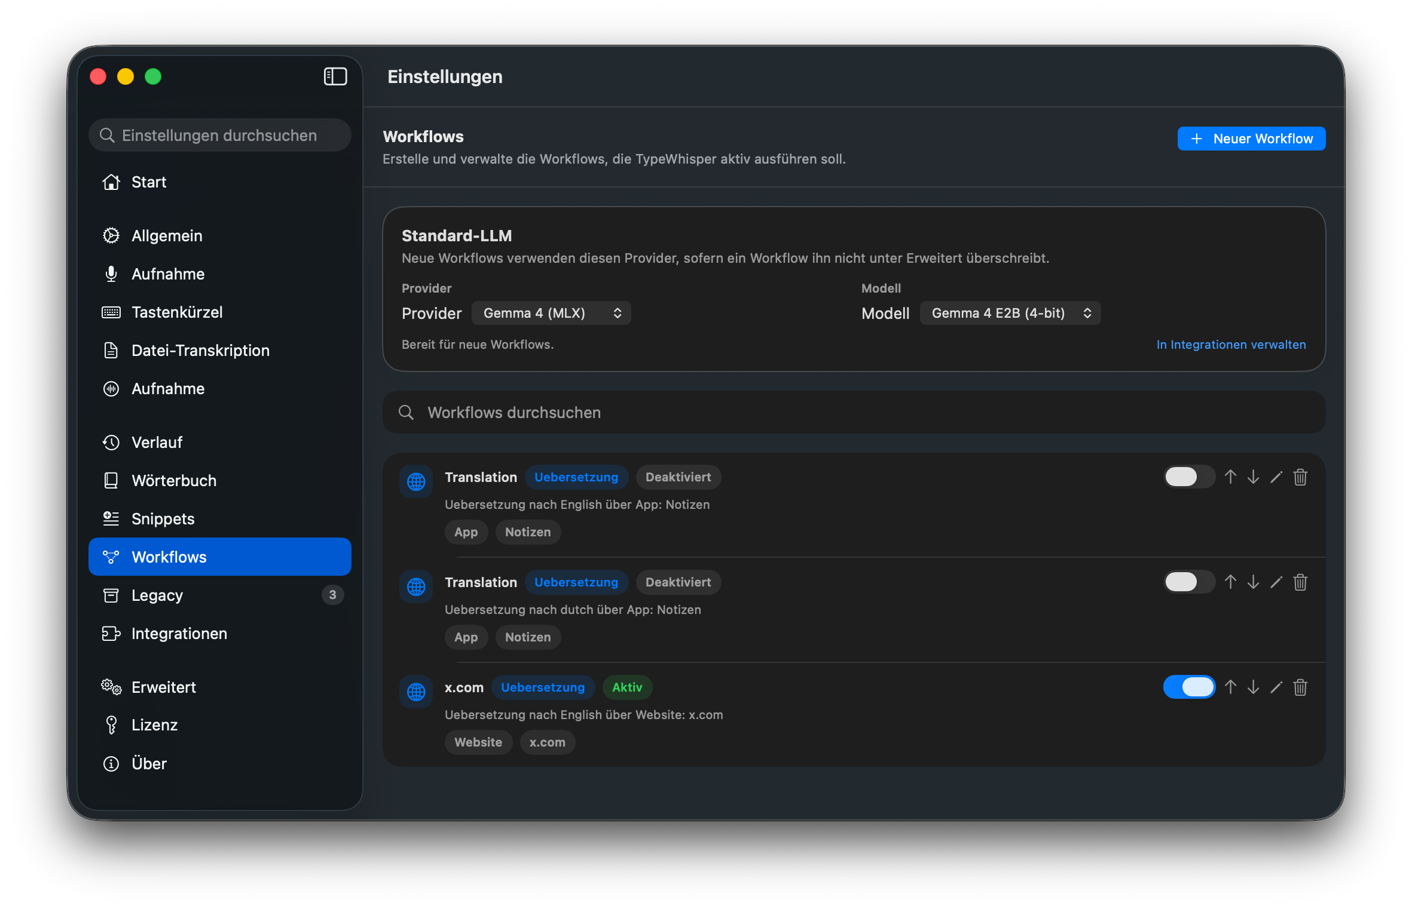1412x909 pixels.
Task: Open the In Integrationen verwalten link
Action: click(1231, 345)
